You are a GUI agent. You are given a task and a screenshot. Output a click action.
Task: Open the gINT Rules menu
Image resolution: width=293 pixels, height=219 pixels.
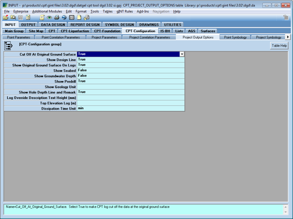[x=125, y=11]
